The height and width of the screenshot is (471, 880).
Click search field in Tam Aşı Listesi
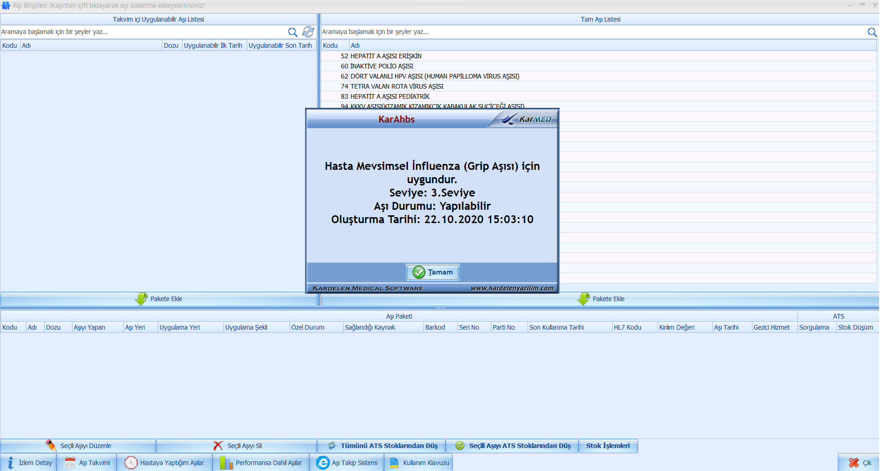(592, 32)
